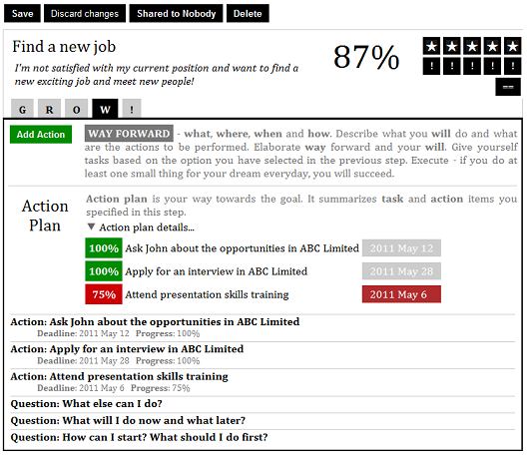Screen dimensions: 527x456
Task: Click the red 75% progress badge
Action: (104, 294)
